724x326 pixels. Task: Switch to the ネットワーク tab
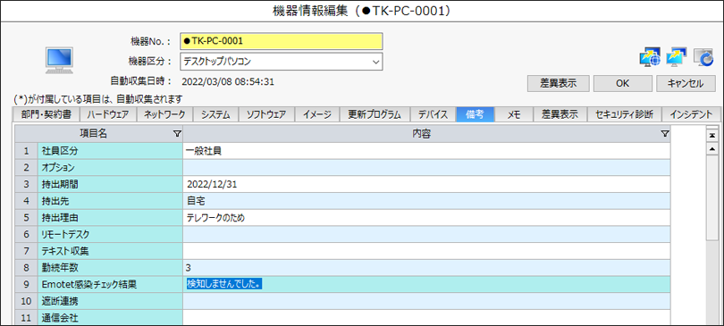pyautogui.click(x=164, y=114)
